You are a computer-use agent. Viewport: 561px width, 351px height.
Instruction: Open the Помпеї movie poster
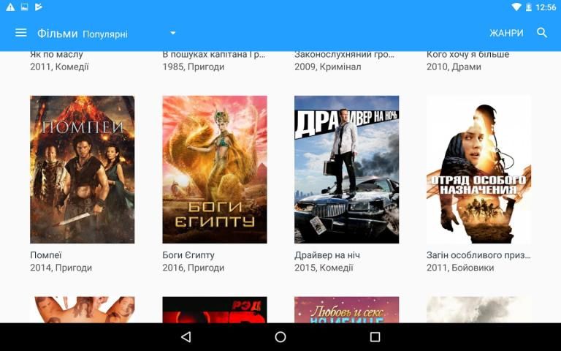point(82,170)
